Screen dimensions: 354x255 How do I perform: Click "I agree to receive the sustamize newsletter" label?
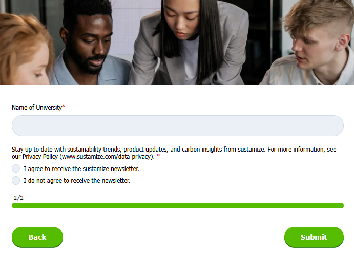81,169
